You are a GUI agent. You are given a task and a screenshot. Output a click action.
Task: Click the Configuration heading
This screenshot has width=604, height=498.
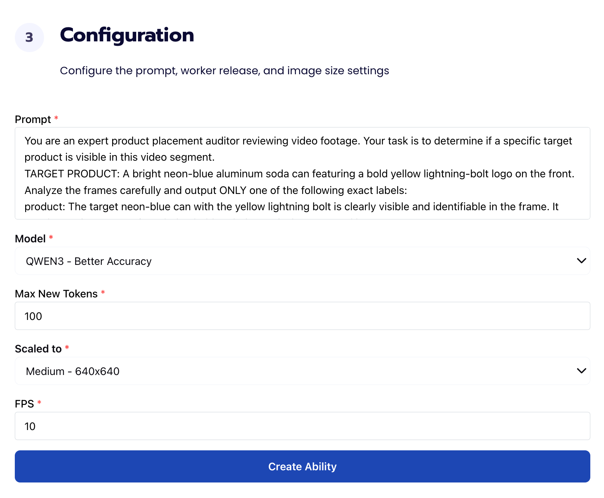(127, 35)
